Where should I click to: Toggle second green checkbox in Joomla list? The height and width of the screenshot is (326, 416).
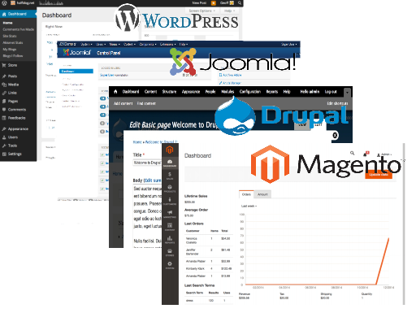click(x=102, y=163)
